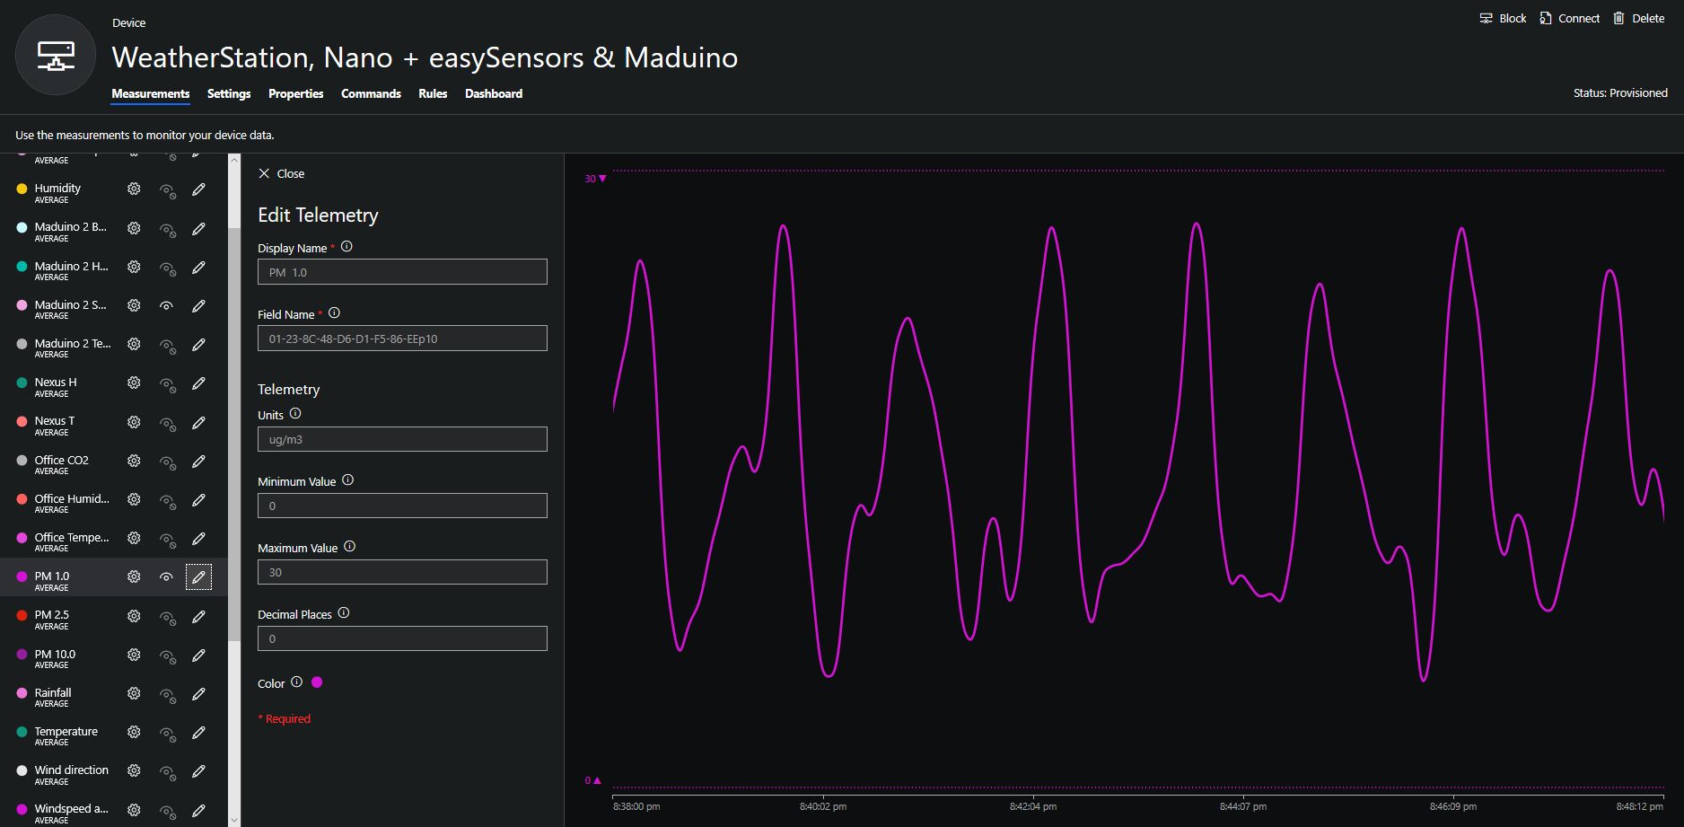The height and width of the screenshot is (827, 1684).
Task: Pick the magenta Color swatch
Action: pyautogui.click(x=317, y=682)
